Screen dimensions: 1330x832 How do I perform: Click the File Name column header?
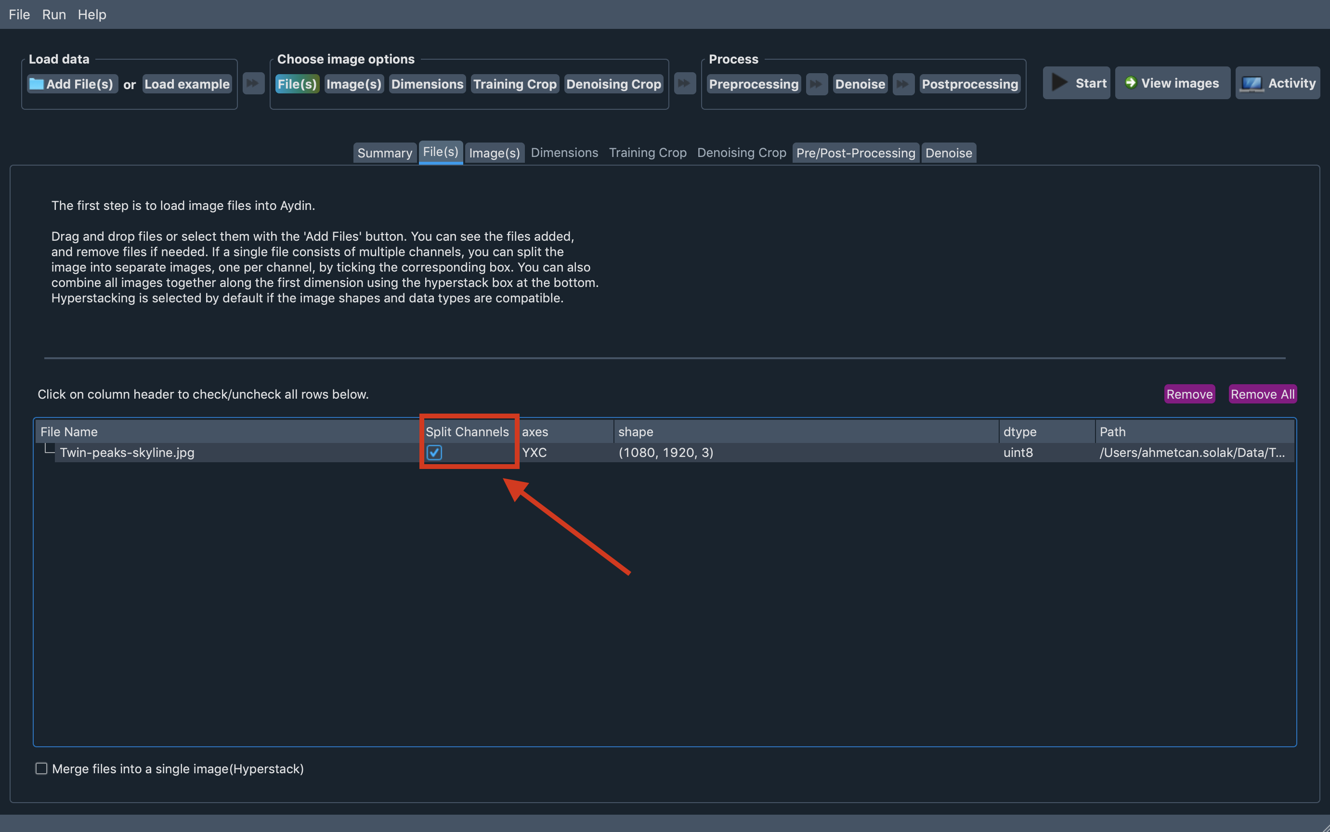point(228,432)
